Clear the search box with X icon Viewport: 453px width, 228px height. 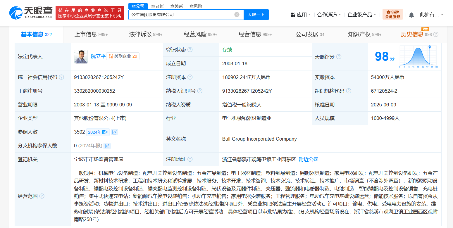tap(237, 15)
